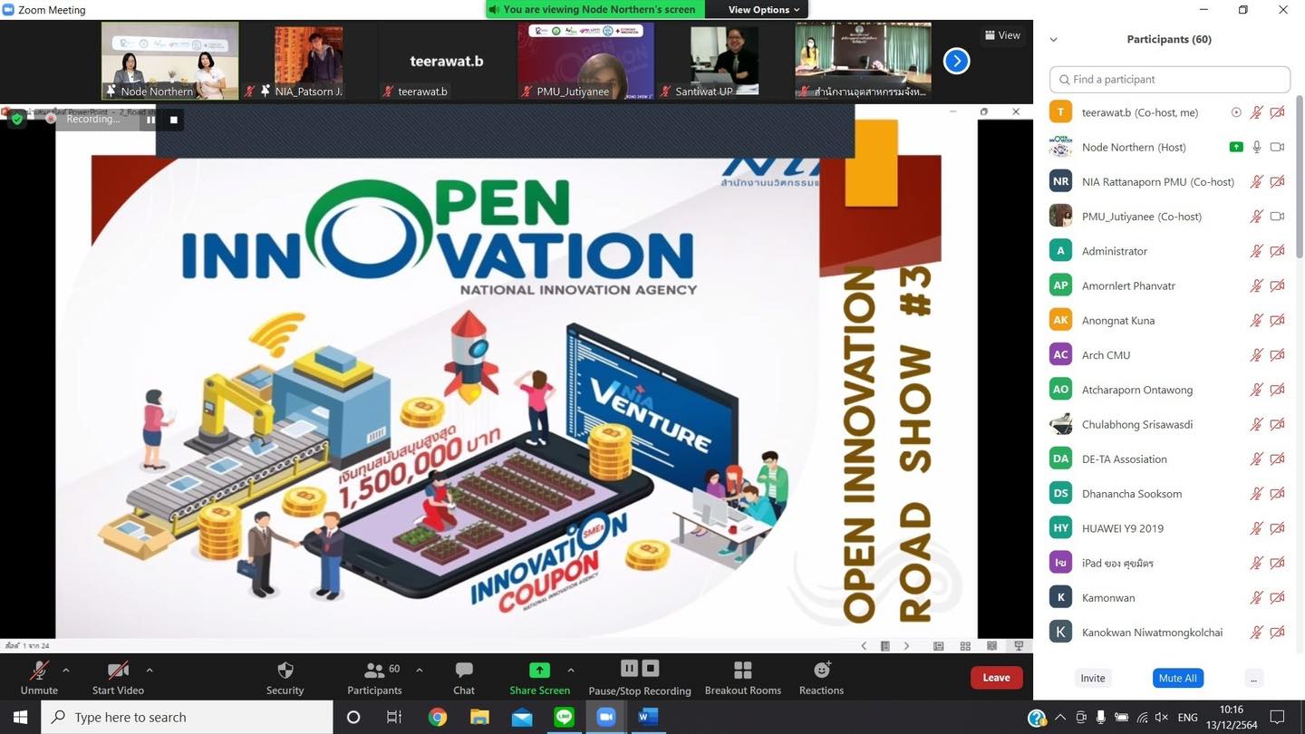The height and width of the screenshot is (734, 1305).
Task: Toggle teerawat.b's muted microphone icon
Action: coord(1257,112)
